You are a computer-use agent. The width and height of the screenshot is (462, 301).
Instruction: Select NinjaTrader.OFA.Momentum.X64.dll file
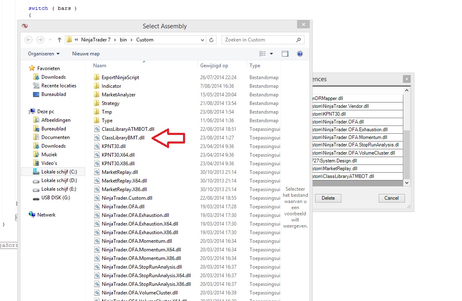pyautogui.click(x=141, y=250)
